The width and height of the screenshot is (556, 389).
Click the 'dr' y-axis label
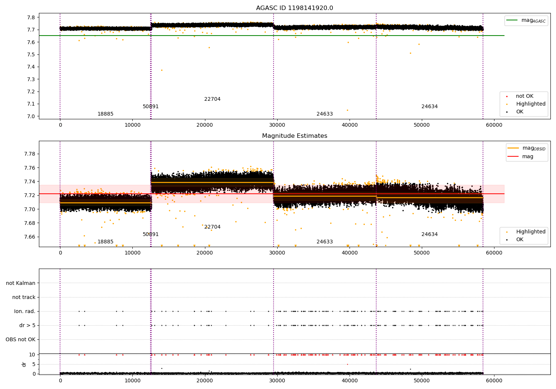coord(24,364)
